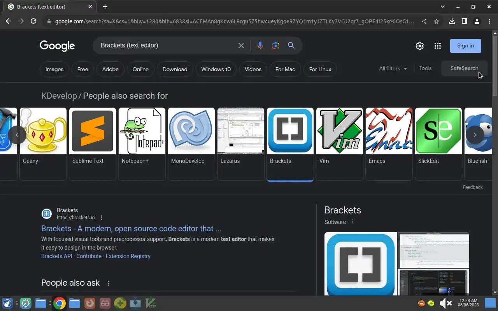Screen dimensions: 498x311
Task: Open browser downloads
Action: (x=452, y=21)
